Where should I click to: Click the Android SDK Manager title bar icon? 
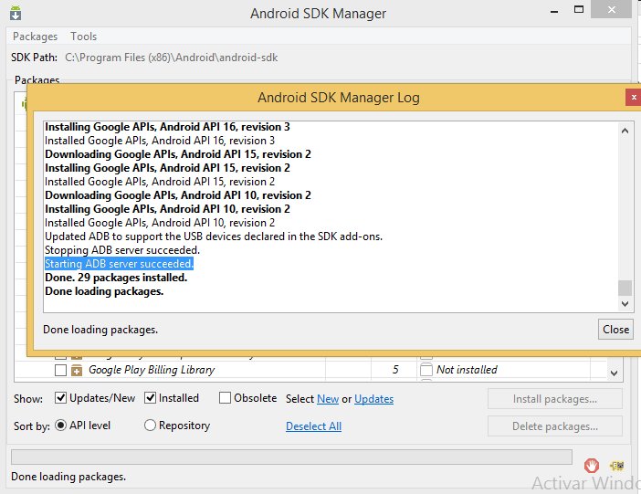click(x=16, y=13)
